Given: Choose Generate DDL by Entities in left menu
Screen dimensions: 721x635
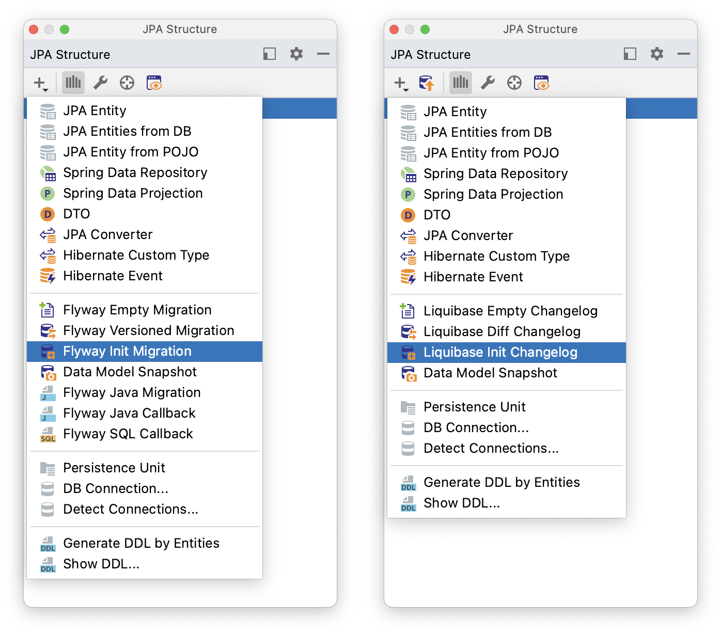Looking at the screenshot, I should (x=145, y=544).
